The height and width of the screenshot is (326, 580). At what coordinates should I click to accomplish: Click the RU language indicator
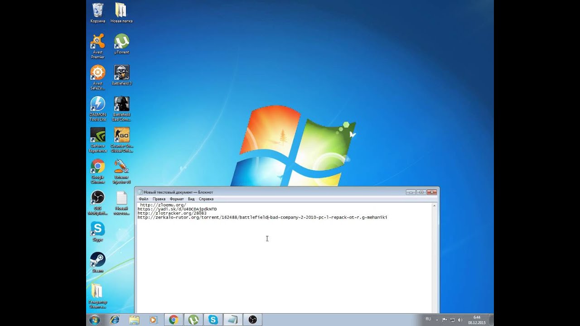(428, 319)
